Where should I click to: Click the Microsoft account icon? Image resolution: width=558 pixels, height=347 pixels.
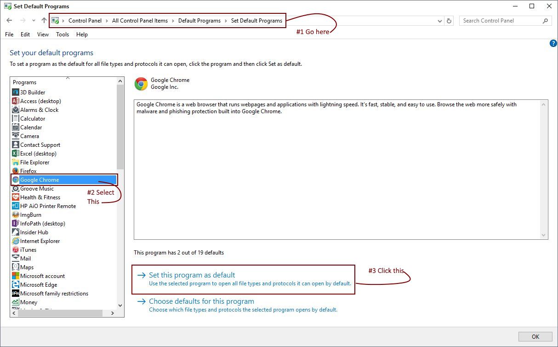click(16, 276)
